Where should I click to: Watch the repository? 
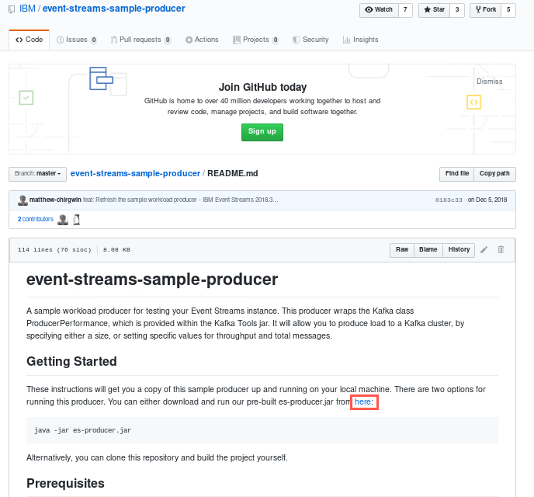[379, 10]
